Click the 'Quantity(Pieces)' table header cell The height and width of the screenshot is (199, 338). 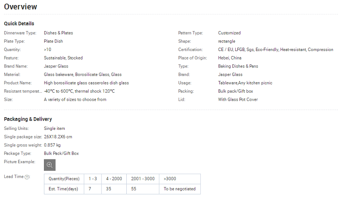tap(64, 179)
